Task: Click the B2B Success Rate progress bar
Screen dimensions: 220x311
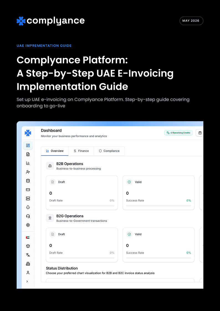Action: coord(158,206)
